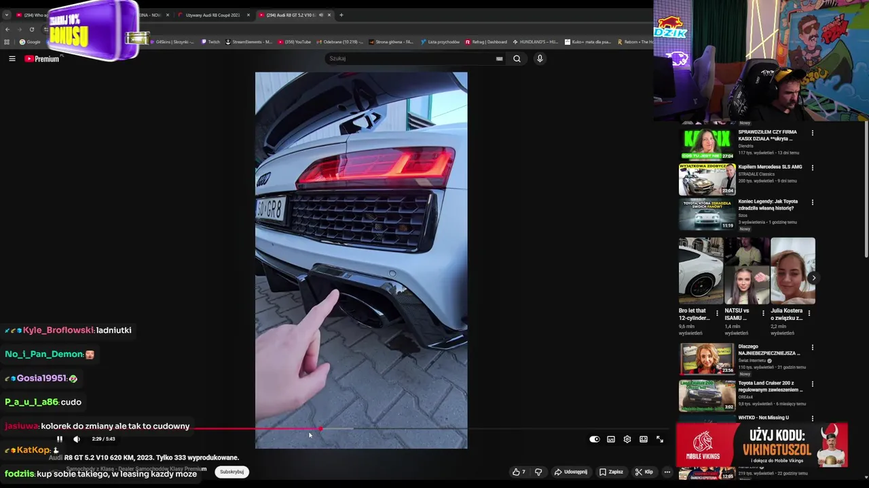Click the STRADALE Classics channel name

tap(756, 174)
